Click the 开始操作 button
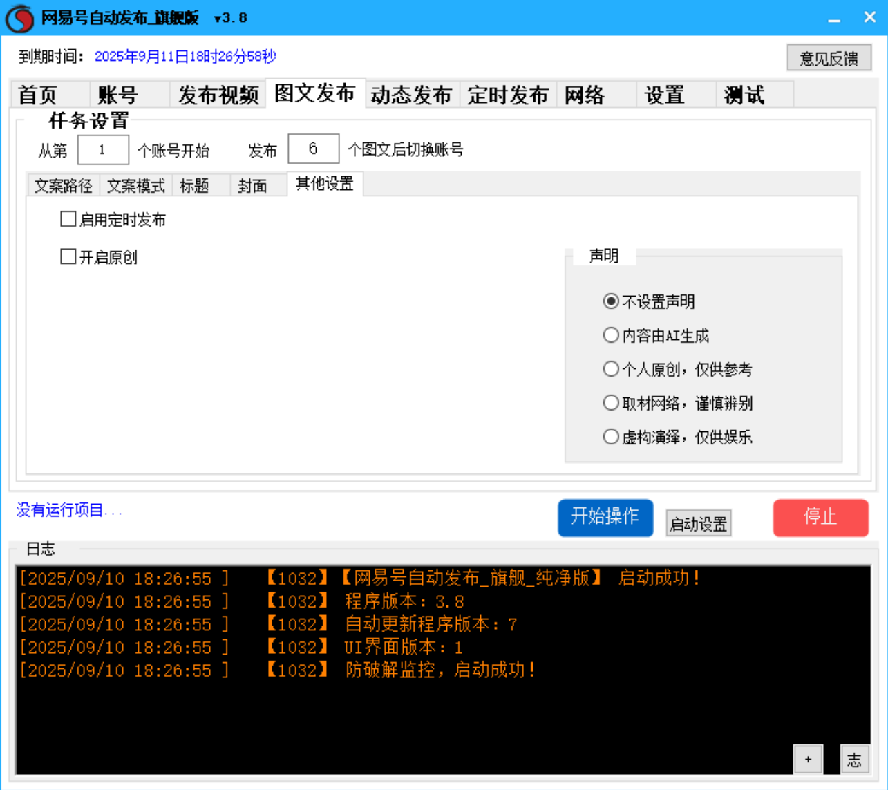888x790 pixels. point(605,517)
